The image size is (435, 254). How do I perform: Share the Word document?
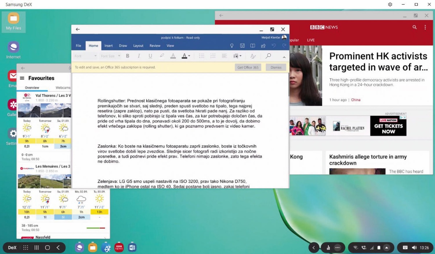(263, 46)
